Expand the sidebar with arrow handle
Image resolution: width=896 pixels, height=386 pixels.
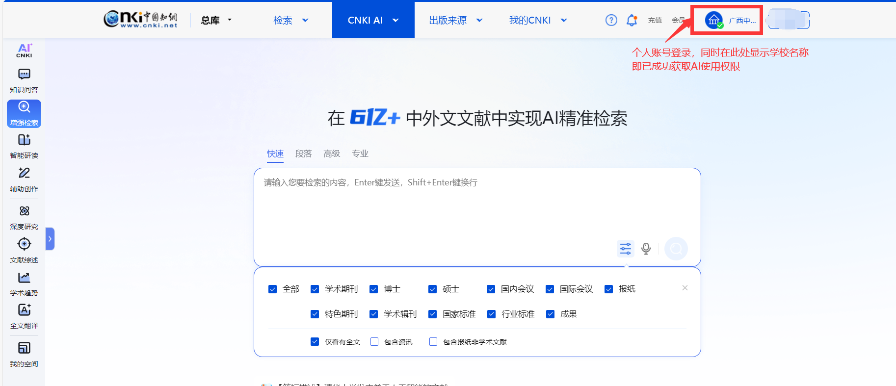coord(50,239)
